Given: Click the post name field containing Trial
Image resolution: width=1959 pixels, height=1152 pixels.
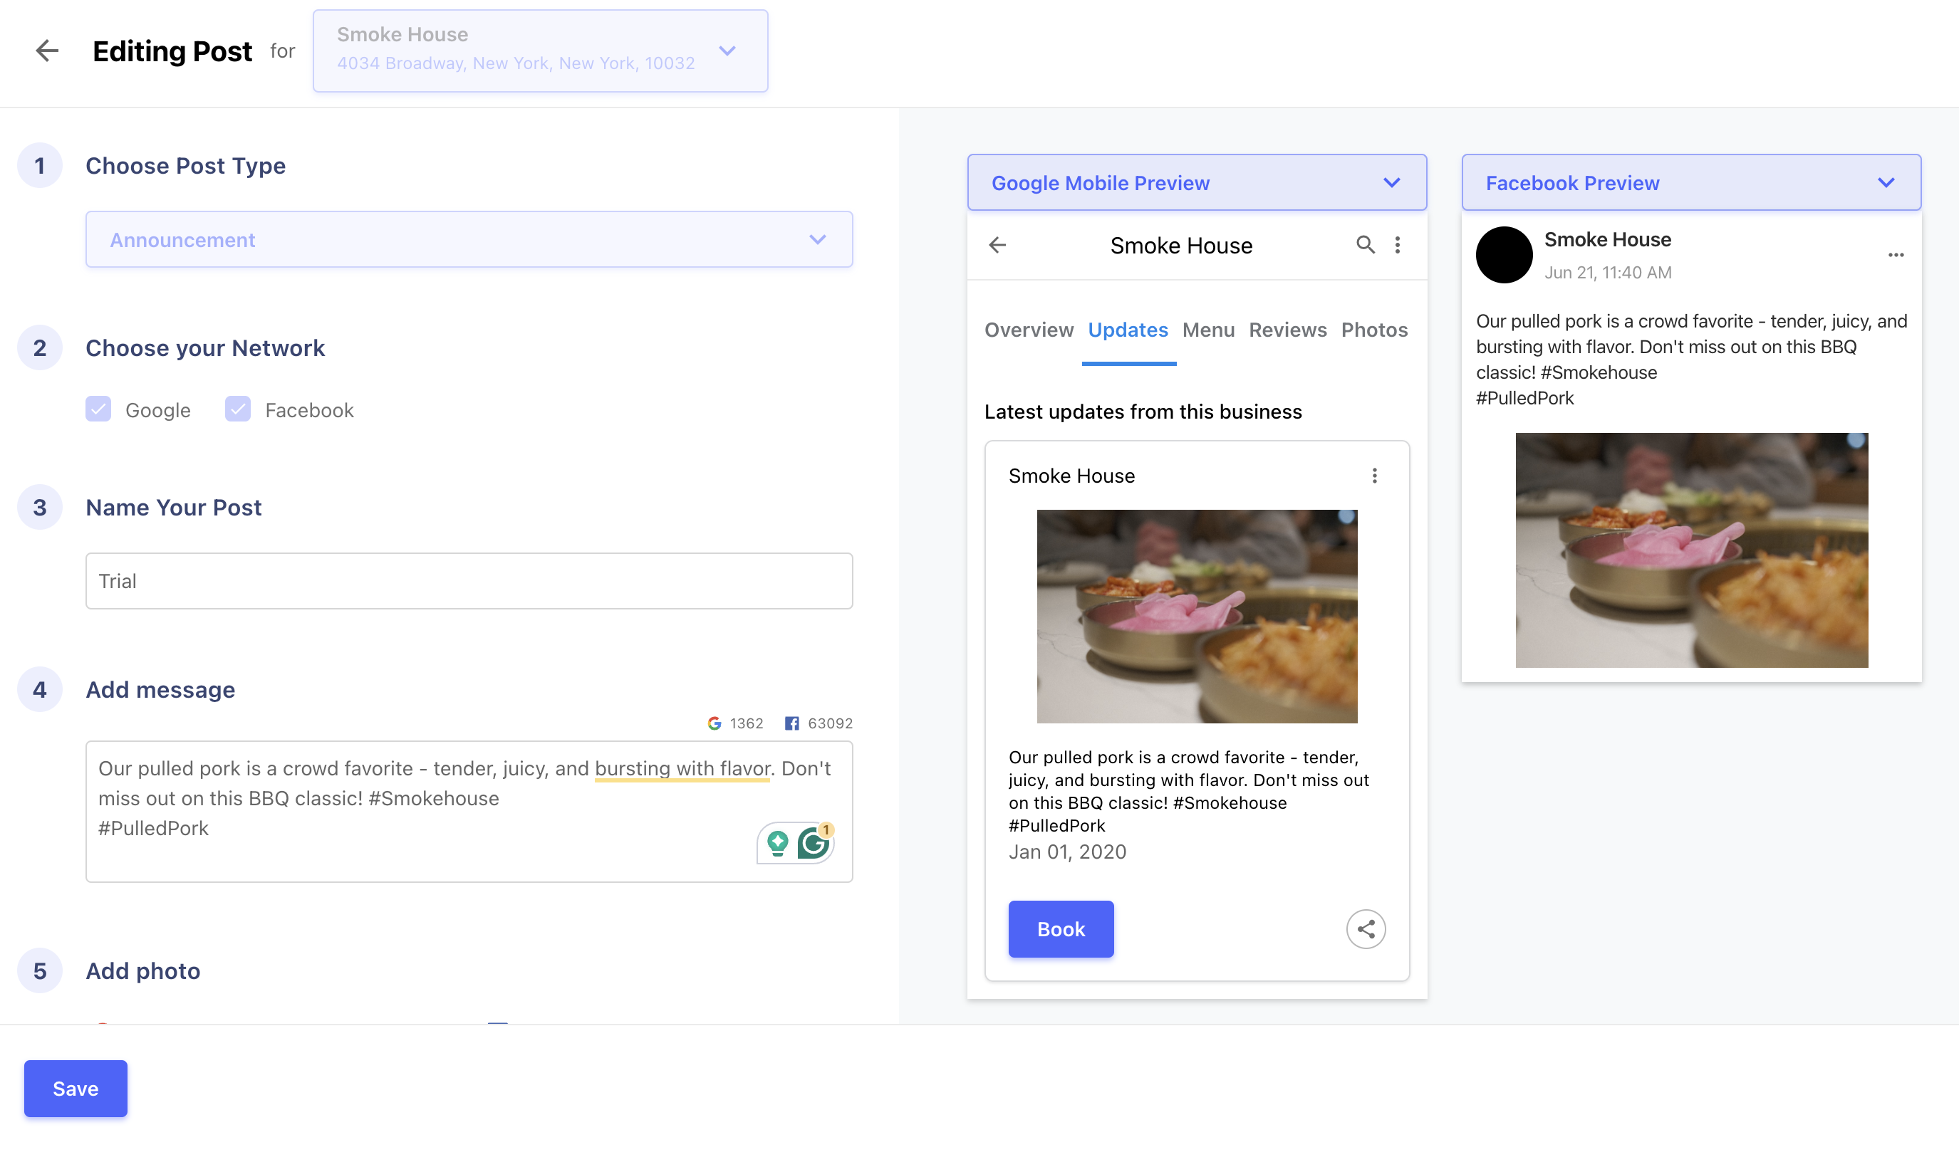Looking at the screenshot, I should tap(469, 581).
